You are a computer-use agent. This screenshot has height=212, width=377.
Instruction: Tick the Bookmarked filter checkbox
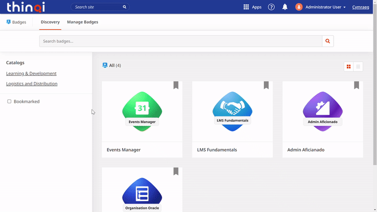pyautogui.click(x=9, y=101)
